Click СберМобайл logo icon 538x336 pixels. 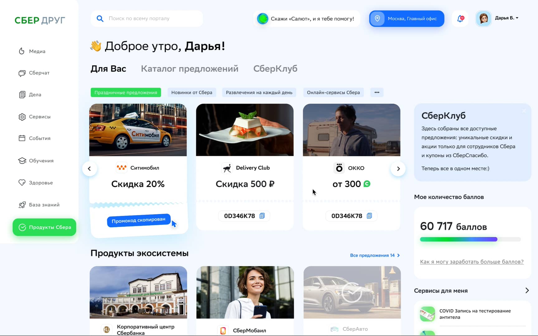(x=223, y=330)
